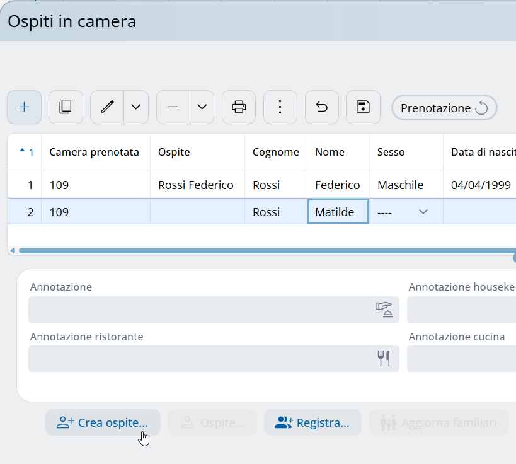This screenshot has width=516, height=464.
Task: Click the Camera prenotata column header
Action: [95, 152]
